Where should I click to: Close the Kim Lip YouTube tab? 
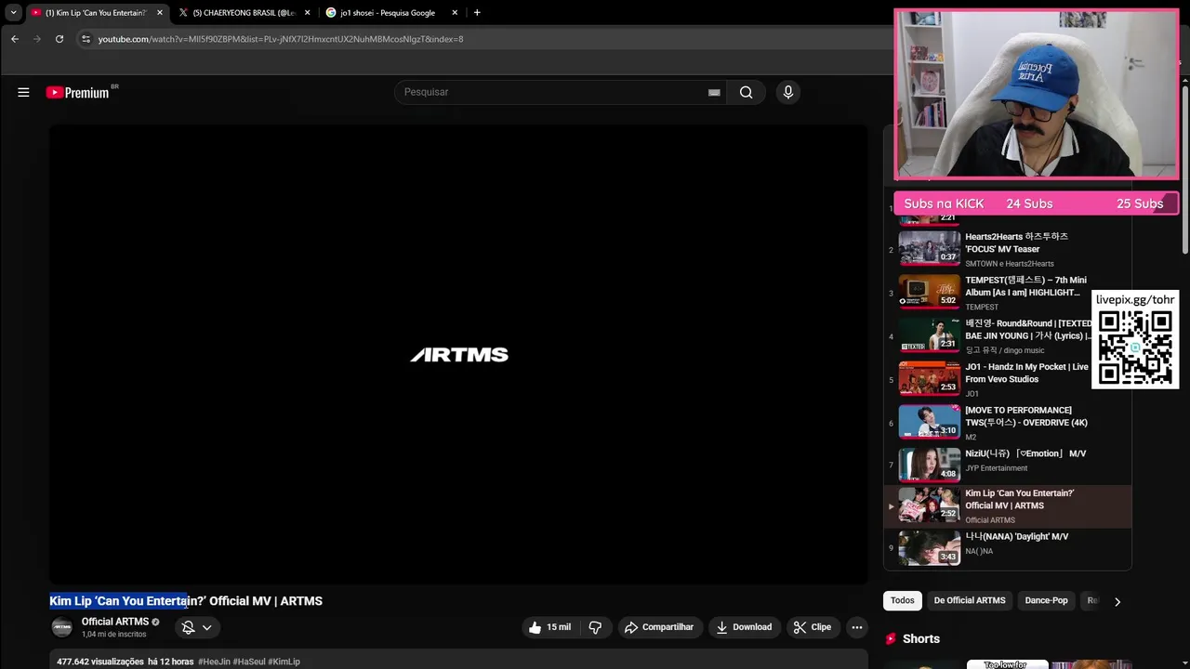tap(160, 13)
